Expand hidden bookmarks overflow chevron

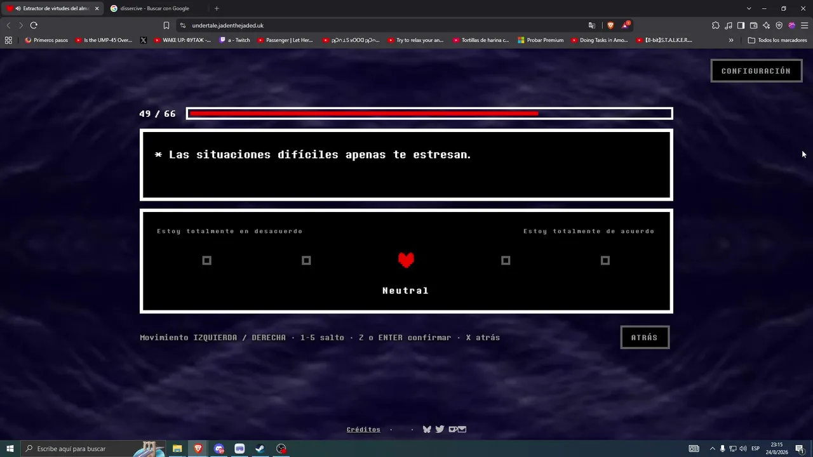(x=731, y=40)
